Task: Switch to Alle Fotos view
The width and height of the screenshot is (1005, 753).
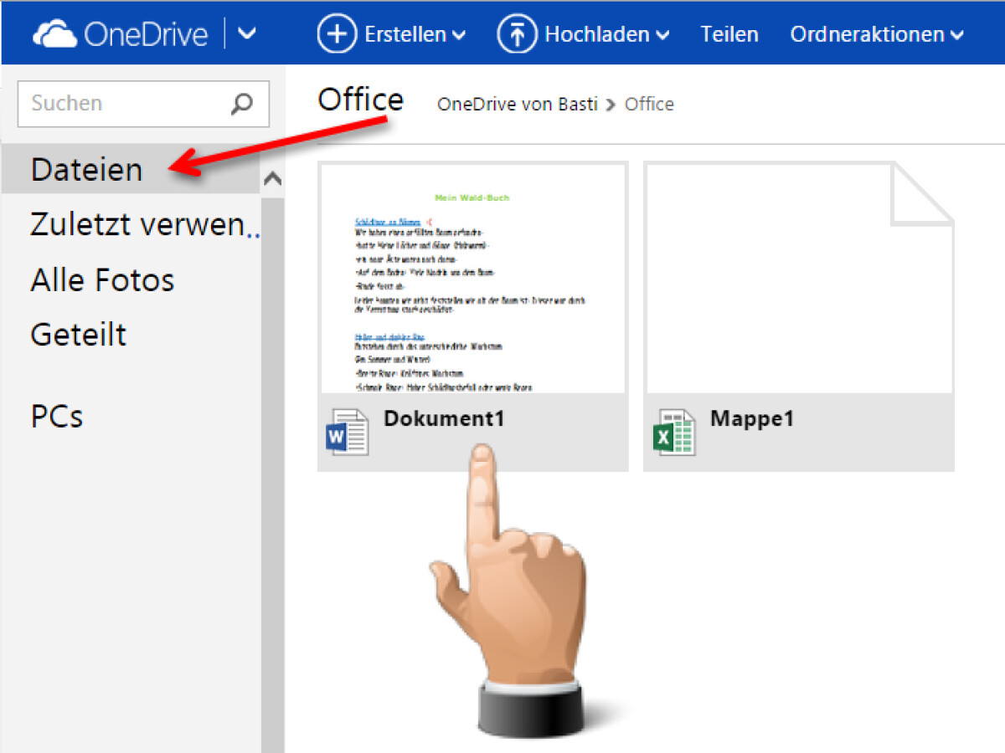Action: pyautogui.click(x=101, y=280)
